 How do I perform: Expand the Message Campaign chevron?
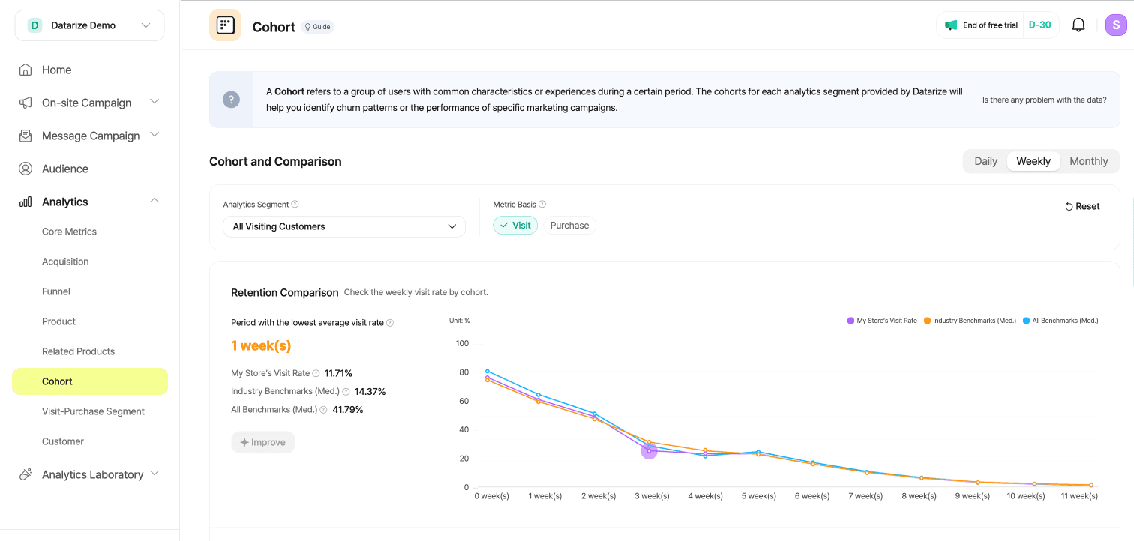154,135
